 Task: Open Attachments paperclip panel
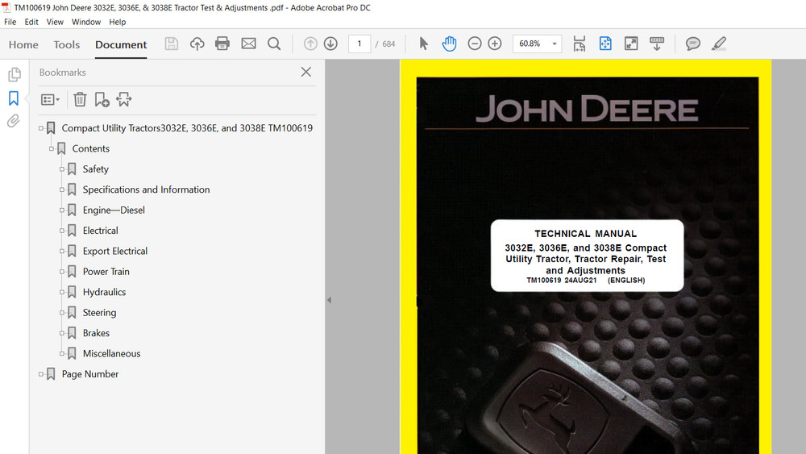[14, 121]
